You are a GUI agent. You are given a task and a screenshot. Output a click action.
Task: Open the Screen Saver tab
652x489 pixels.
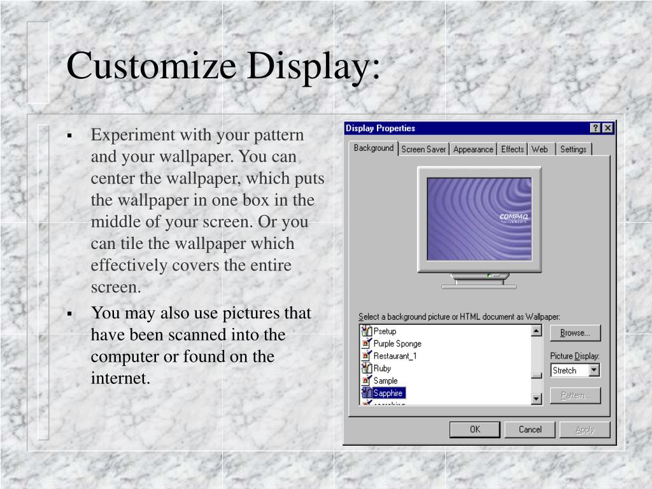(423, 149)
